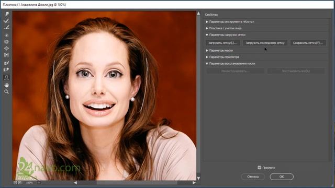The width and height of the screenshot is (335, 188).
Task: Click the zoom out minus button
Action: tap(15, 183)
